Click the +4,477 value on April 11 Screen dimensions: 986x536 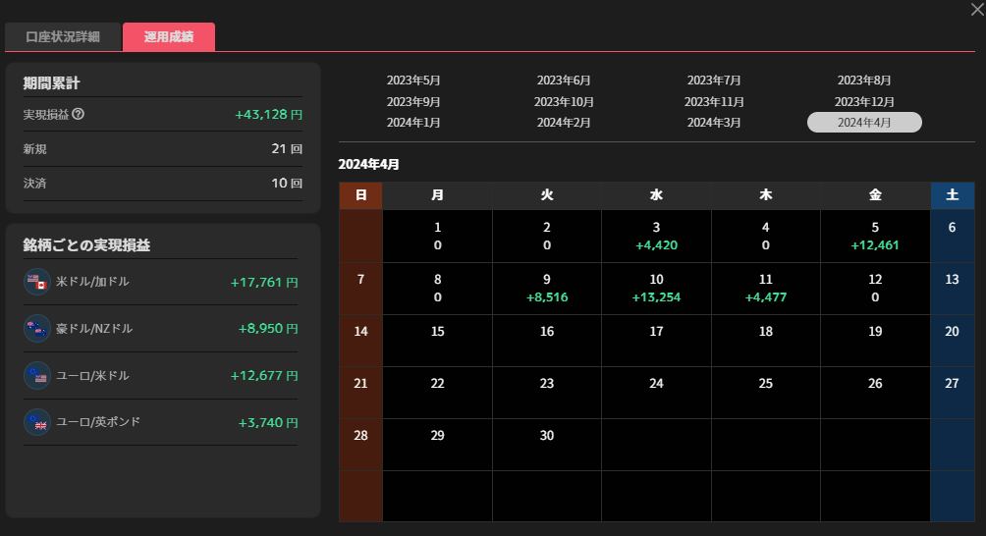[766, 297]
